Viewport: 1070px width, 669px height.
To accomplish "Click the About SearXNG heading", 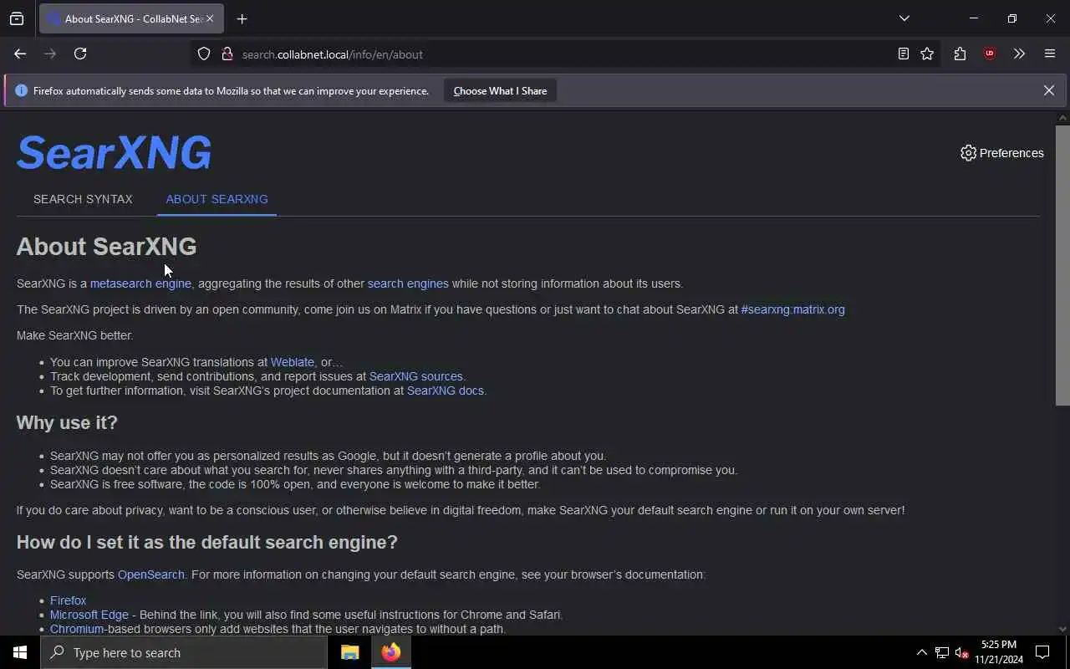I will [x=106, y=246].
